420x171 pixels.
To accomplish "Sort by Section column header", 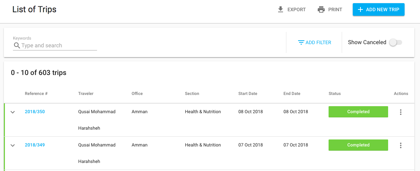I will coord(192,94).
